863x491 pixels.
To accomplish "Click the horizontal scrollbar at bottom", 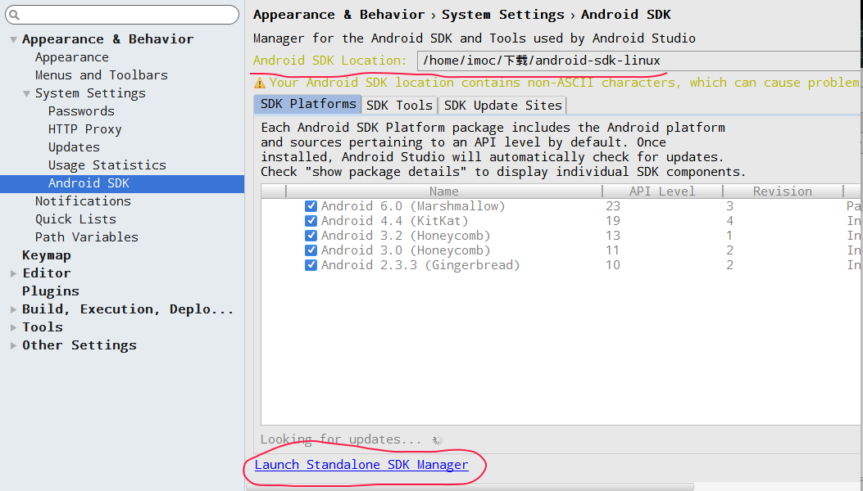I will pyautogui.click(x=470, y=487).
